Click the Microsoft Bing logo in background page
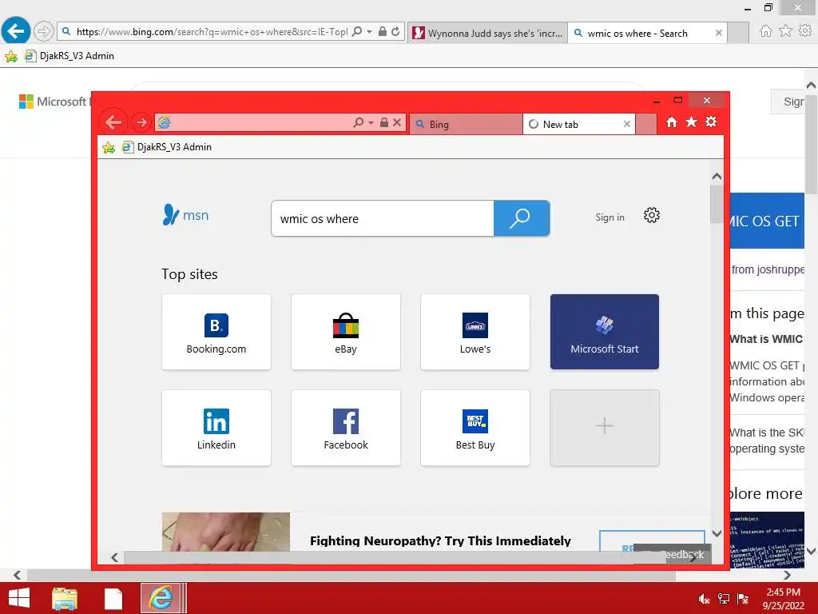 point(55,102)
